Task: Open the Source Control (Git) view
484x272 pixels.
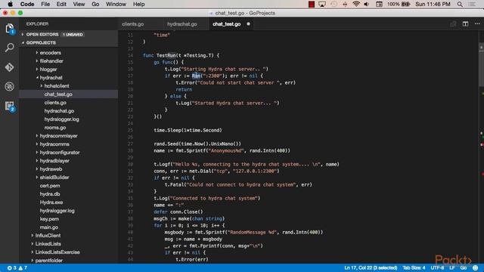Action: click(x=10, y=67)
